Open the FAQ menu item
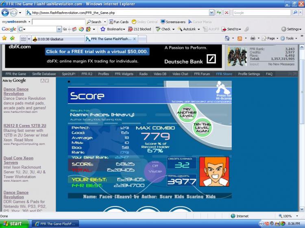This screenshot has width=305, height=228. pos(269,74)
